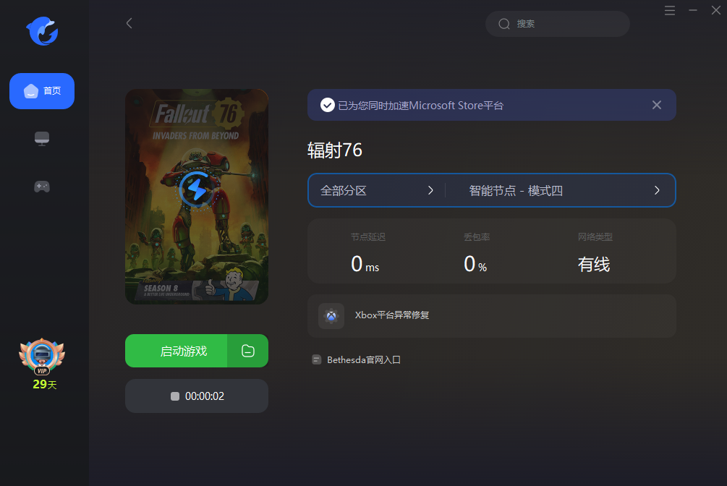Image resolution: width=727 pixels, height=486 pixels.
Task: Open the hamburger menu at top right
Action: (670, 10)
